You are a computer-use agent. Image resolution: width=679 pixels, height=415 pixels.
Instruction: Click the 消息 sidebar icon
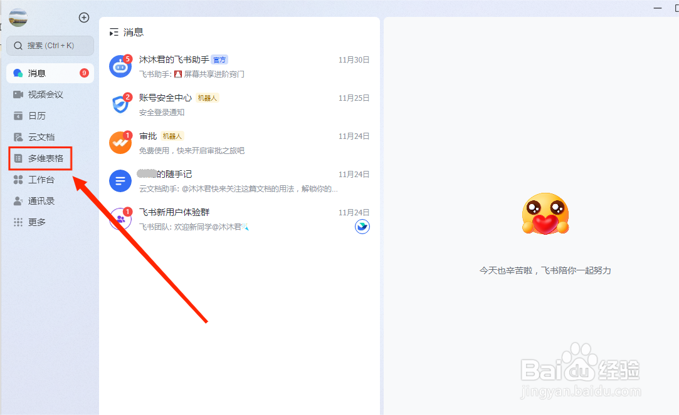point(37,73)
